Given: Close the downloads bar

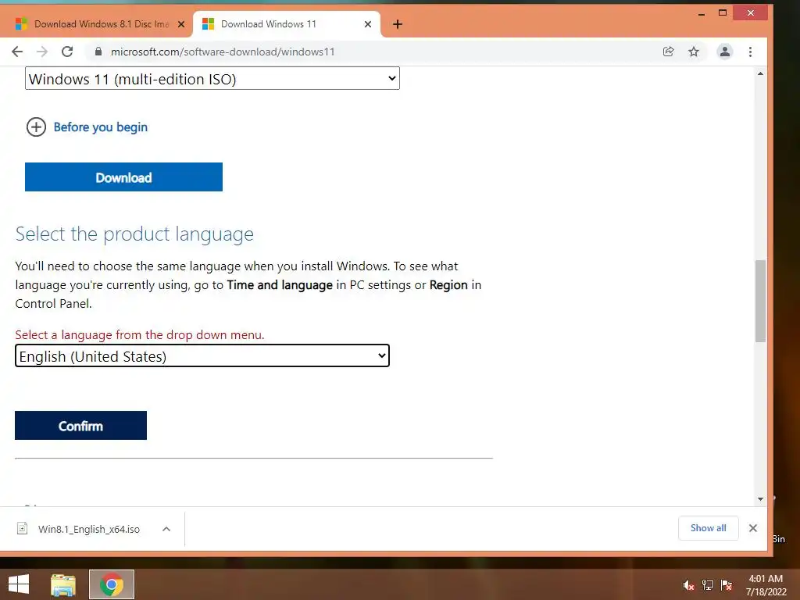Looking at the screenshot, I should point(753,528).
